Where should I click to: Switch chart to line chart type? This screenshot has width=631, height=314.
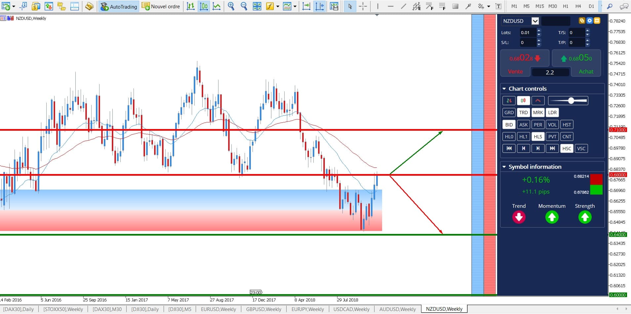[x=217, y=6]
